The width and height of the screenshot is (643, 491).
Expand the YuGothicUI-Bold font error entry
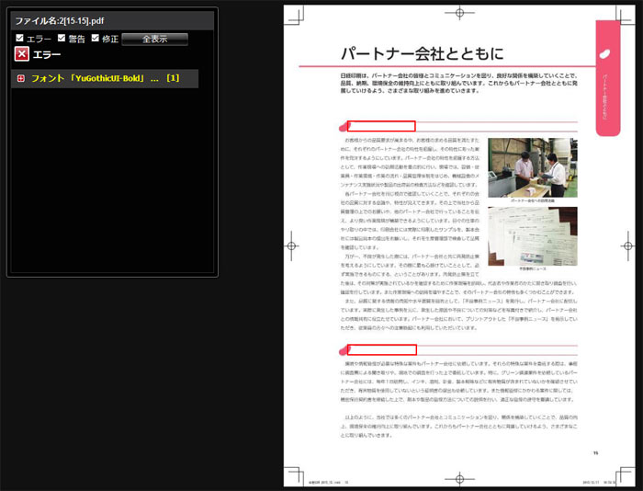click(x=20, y=79)
